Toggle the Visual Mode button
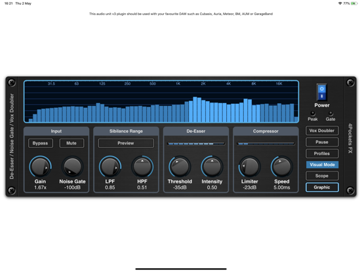Screen dimensions: 362x272 click(x=322, y=165)
